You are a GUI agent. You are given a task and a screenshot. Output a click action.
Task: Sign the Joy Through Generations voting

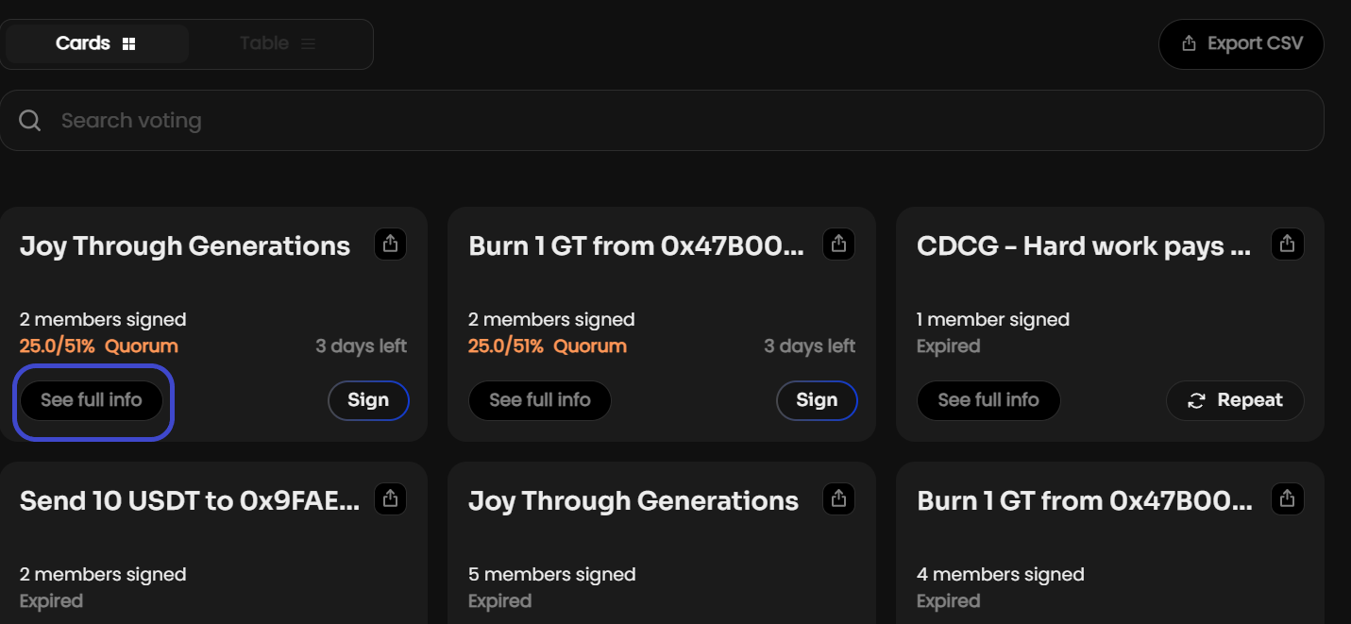(368, 400)
